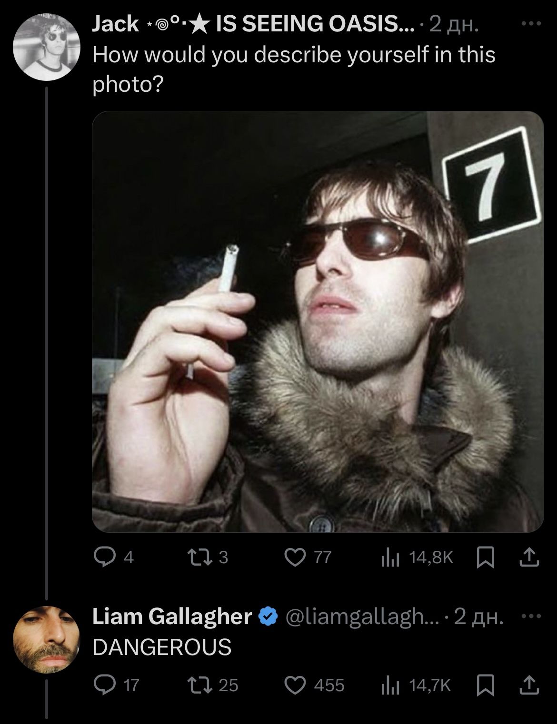The image size is (557, 724).
Task: Enlarge the attached photo with number 7 sign
Action: pyautogui.click(x=318, y=322)
